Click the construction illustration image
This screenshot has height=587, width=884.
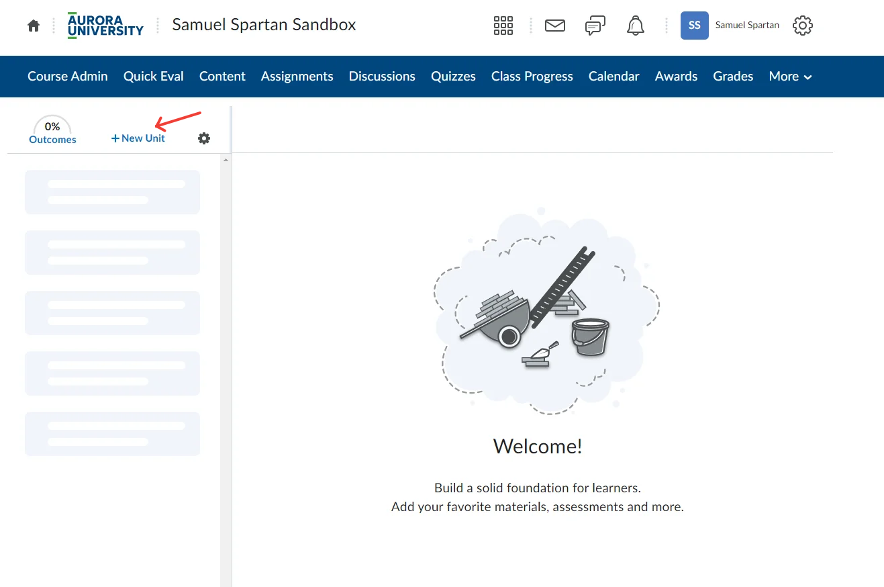[546, 312]
